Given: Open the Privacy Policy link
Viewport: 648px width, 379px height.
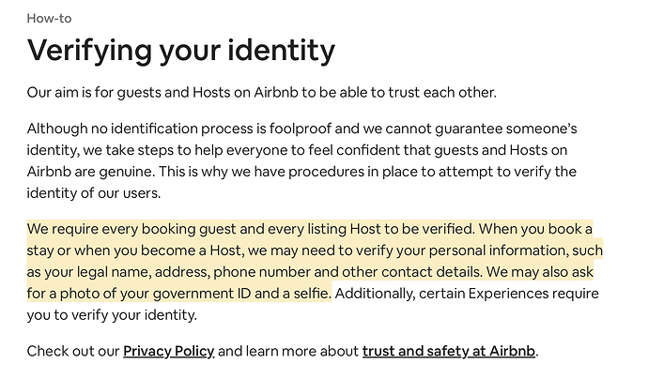Looking at the screenshot, I should pyautogui.click(x=169, y=351).
